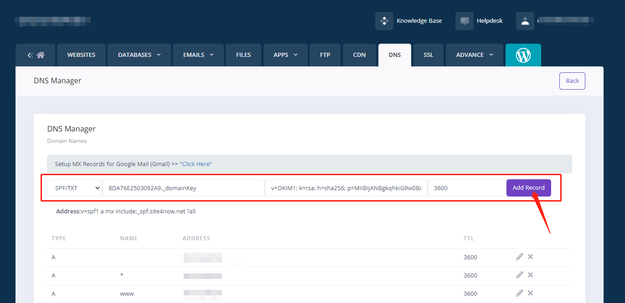Edit the first A record pencil icon
The width and height of the screenshot is (625, 303).
click(519, 257)
